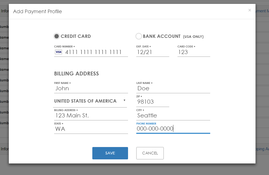Screen dimensions: 269x175
Task: Focus the Card Number field
Action: pyautogui.click(x=93, y=52)
